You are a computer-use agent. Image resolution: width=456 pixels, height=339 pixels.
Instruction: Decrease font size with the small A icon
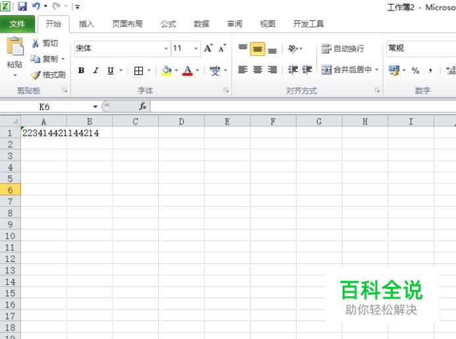222,48
